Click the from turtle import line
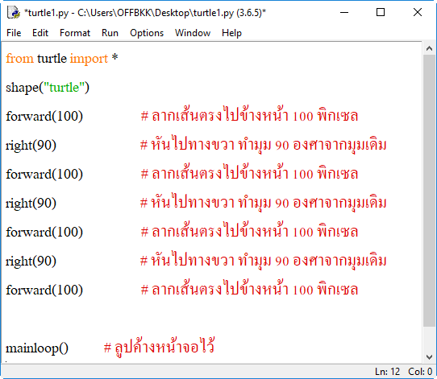Image resolution: width=437 pixels, height=379 pixels. (x=62, y=59)
